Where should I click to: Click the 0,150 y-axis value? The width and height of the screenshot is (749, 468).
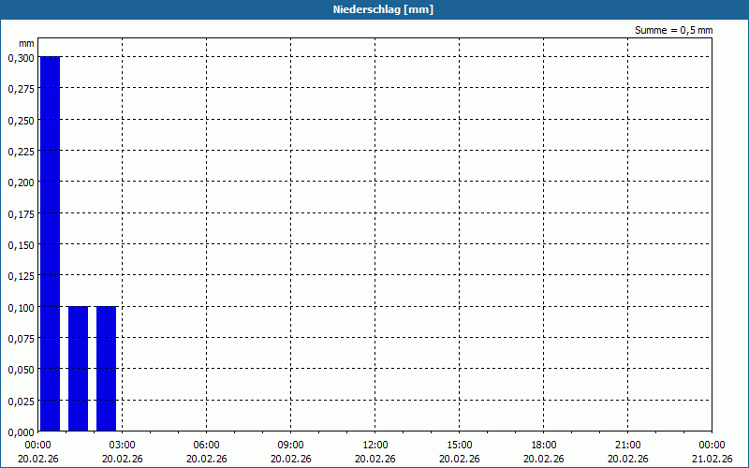click(21, 245)
